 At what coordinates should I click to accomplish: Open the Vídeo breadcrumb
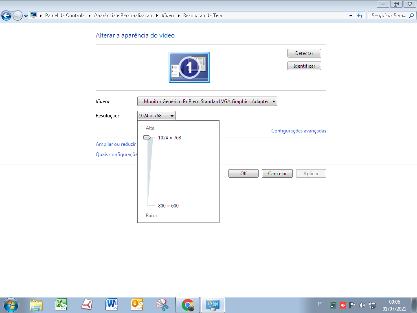click(167, 15)
